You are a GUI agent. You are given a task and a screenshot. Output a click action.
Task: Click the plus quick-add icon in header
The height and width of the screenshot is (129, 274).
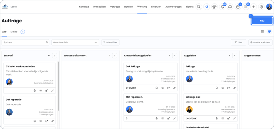[253, 7]
